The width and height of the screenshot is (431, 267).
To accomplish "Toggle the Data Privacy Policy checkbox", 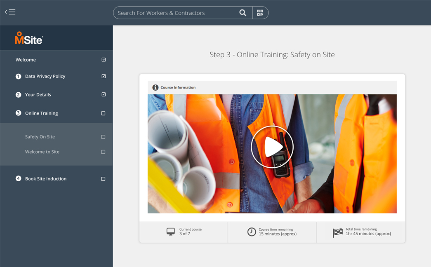I will coord(104,76).
